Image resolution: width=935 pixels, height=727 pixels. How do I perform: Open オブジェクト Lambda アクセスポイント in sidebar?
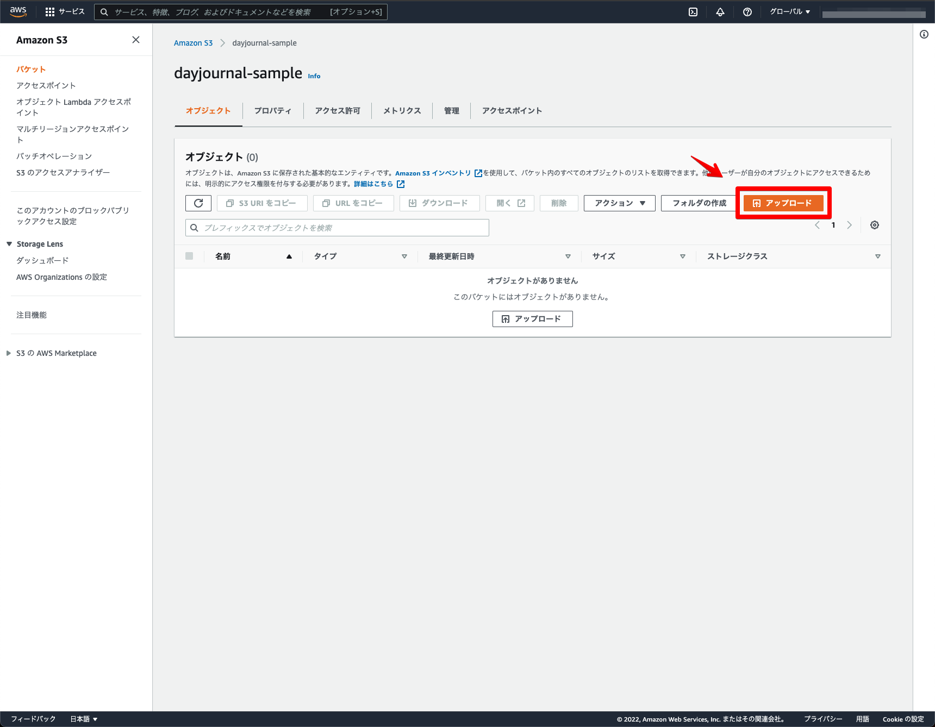click(73, 108)
